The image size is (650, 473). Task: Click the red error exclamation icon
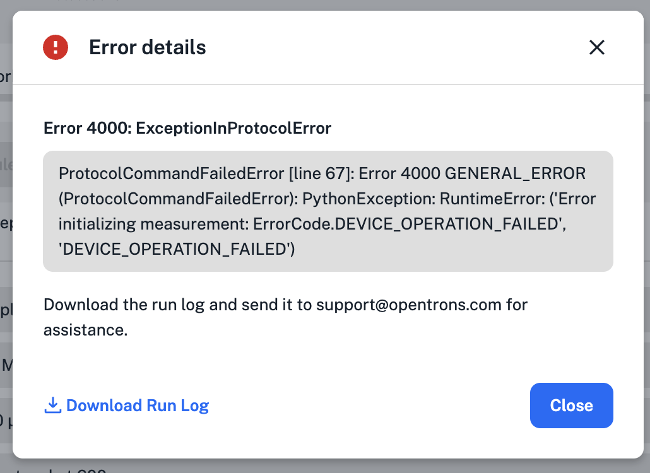click(x=56, y=47)
